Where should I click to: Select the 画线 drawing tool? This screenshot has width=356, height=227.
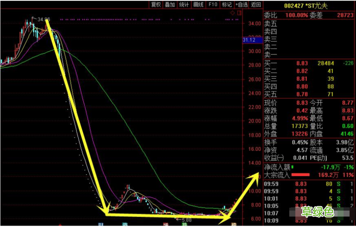pos(198,5)
